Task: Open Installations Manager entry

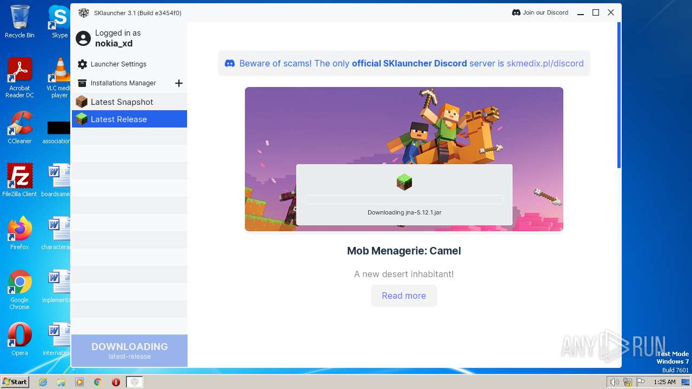Action: point(123,83)
